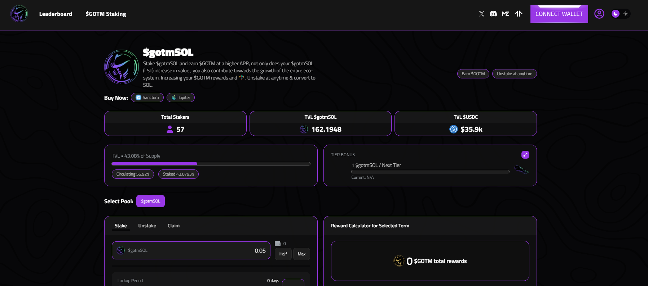
Task: Click the wallet balance icon
Action: (x=278, y=244)
